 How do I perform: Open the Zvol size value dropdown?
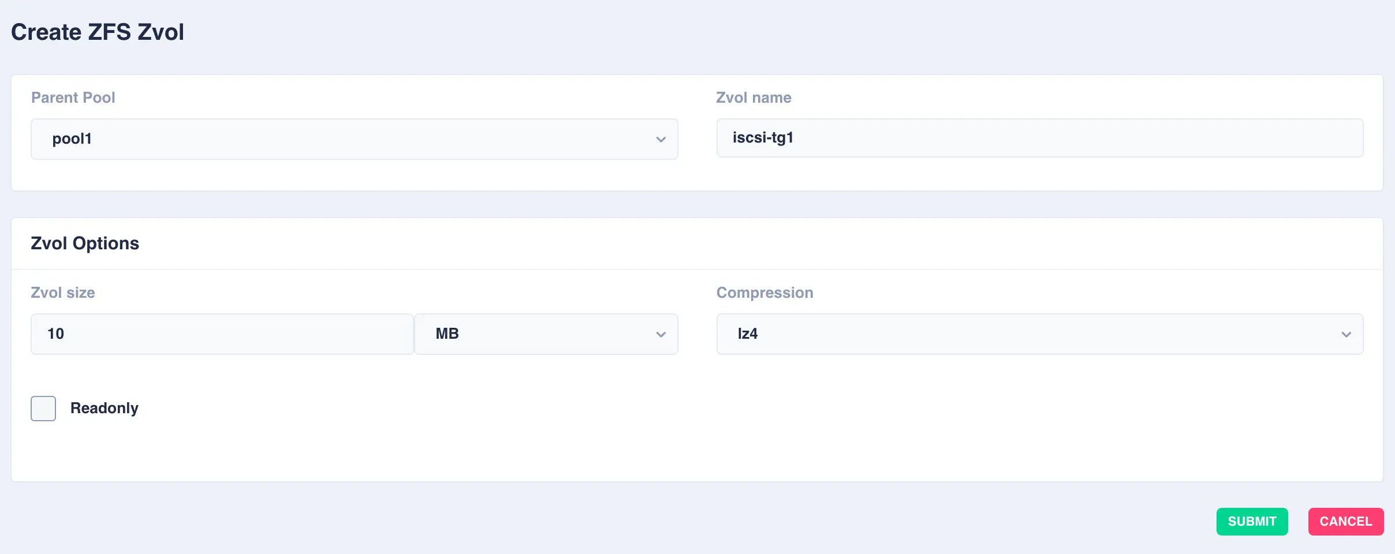pyautogui.click(x=222, y=334)
